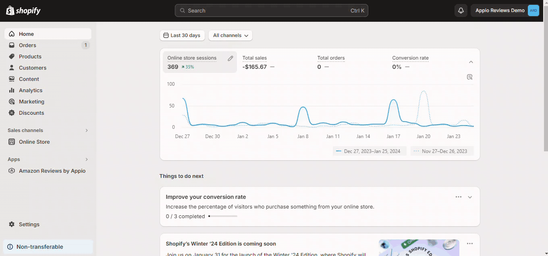Toggle the Dec 27, 2023–Jan 25, 2024 legend series
This screenshot has width=548, height=256.
(369, 151)
